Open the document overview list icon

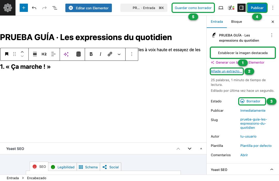click(55, 8)
